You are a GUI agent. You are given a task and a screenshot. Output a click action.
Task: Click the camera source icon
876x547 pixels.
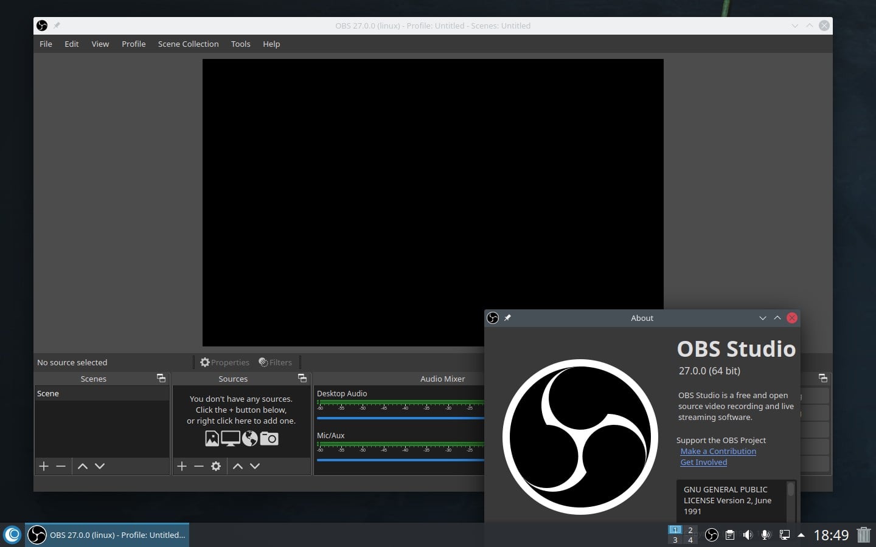[269, 438]
